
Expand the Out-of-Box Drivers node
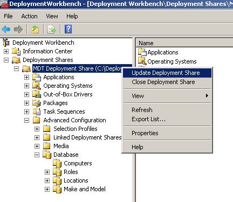[26, 94]
